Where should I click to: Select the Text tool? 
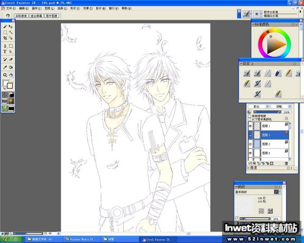pos(5,52)
